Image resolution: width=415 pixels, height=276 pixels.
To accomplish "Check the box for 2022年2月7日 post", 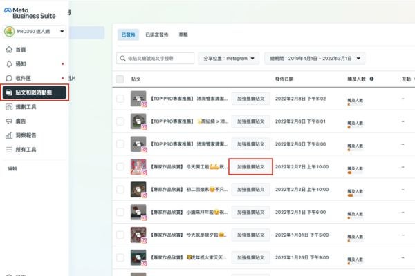I will [x=120, y=166].
